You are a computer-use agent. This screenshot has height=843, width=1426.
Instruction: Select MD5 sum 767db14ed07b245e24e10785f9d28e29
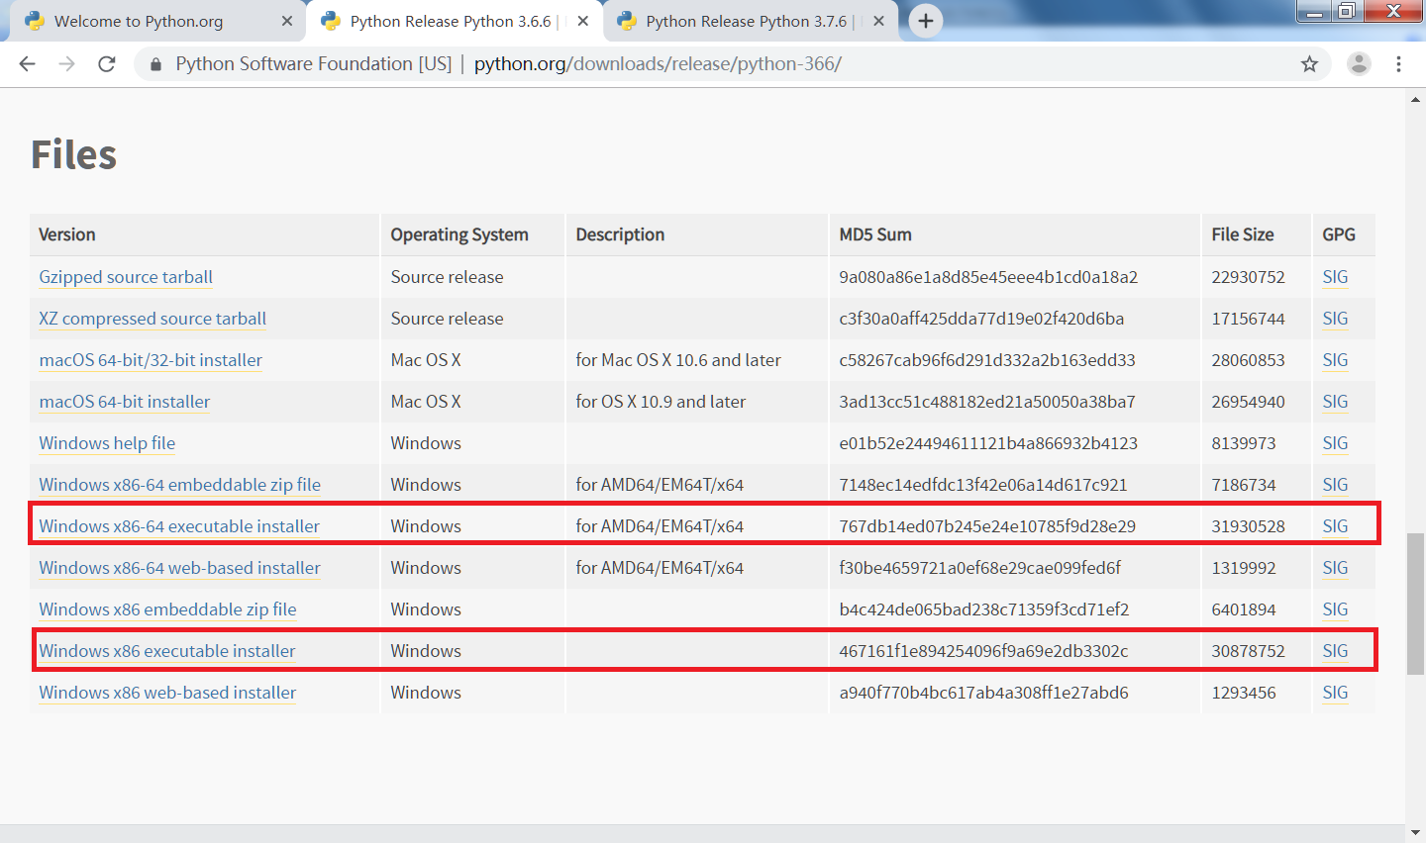[x=987, y=526]
